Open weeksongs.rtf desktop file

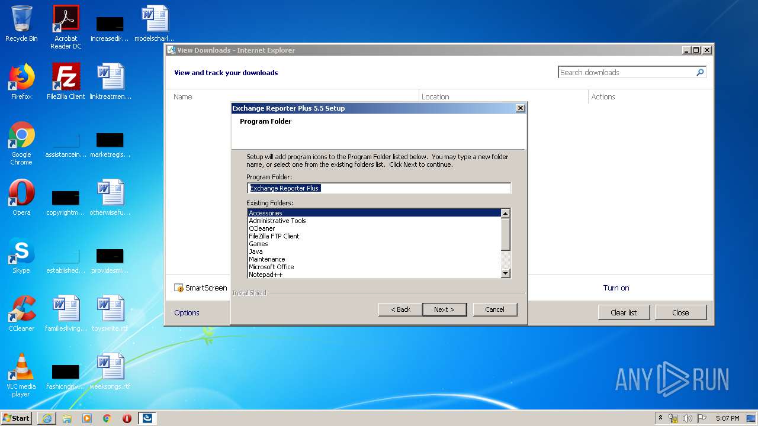coord(110,372)
